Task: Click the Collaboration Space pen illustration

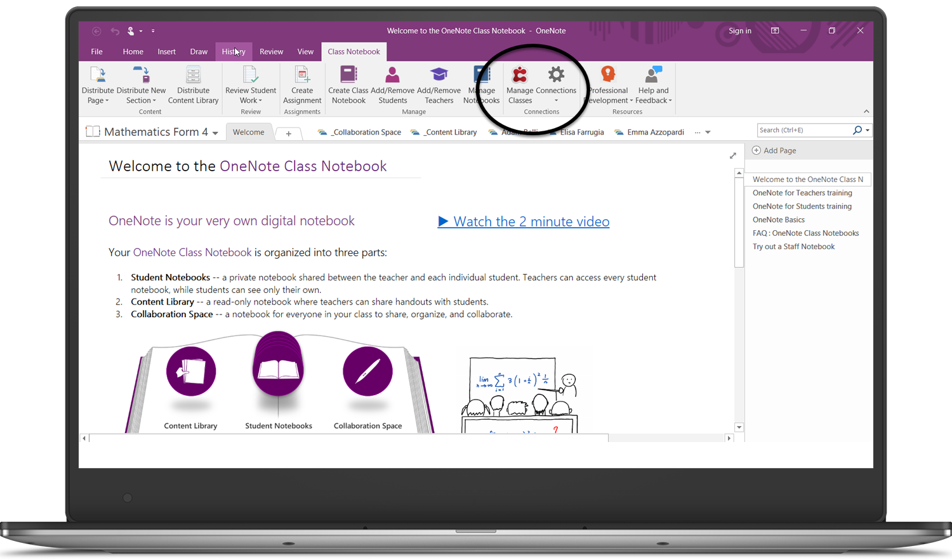Action: tap(367, 372)
